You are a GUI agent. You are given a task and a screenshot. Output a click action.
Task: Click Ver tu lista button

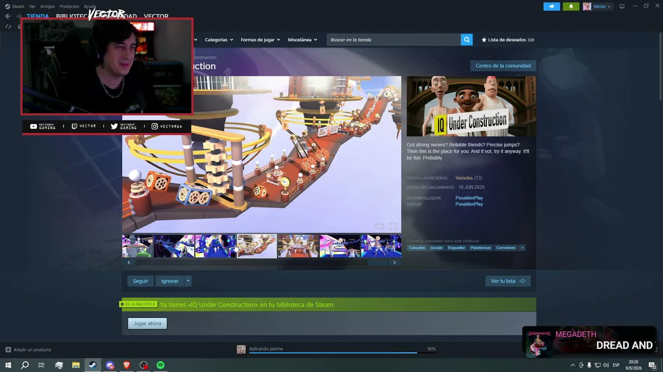tap(508, 281)
